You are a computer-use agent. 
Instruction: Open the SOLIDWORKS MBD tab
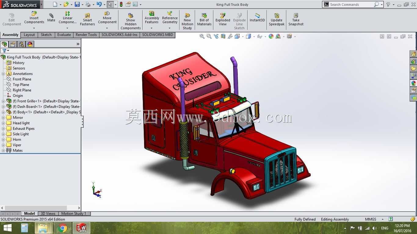[158, 35]
